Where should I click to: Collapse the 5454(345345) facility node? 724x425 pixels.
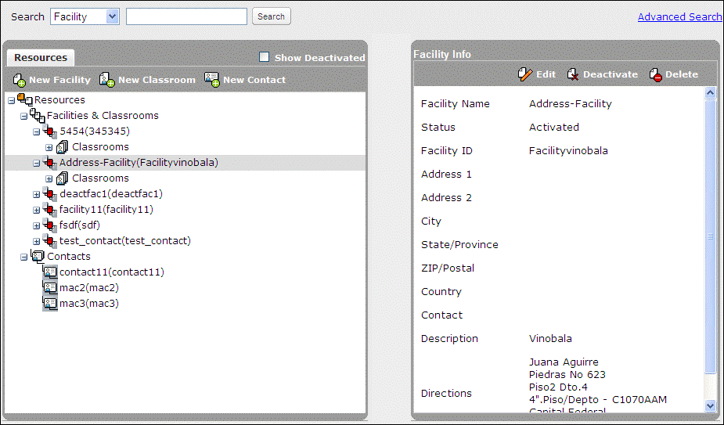point(37,132)
